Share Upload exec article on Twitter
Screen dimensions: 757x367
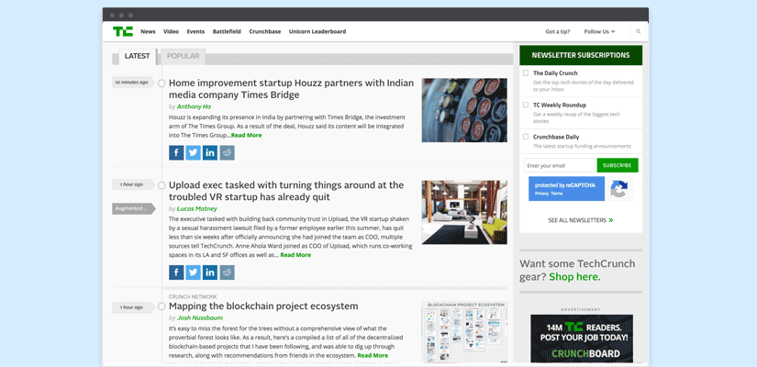[193, 272]
